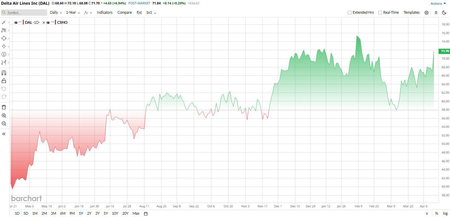
Task: Focus the Symbol search field
Action: 24,12
